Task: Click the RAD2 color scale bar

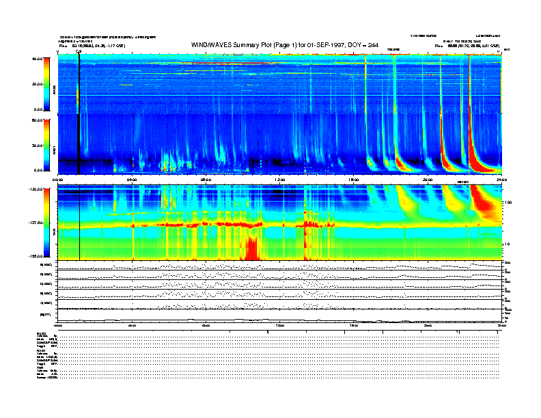Action: 46,84
